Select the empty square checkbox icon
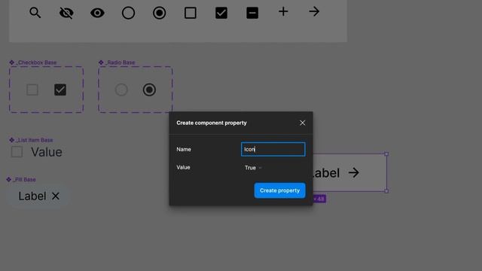This screenshot has height=271, width=482. coord(191,13)
